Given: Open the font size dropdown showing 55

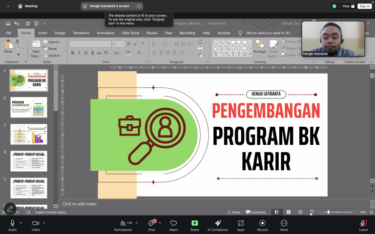Looking at the screenshot, I should (123, 44).
